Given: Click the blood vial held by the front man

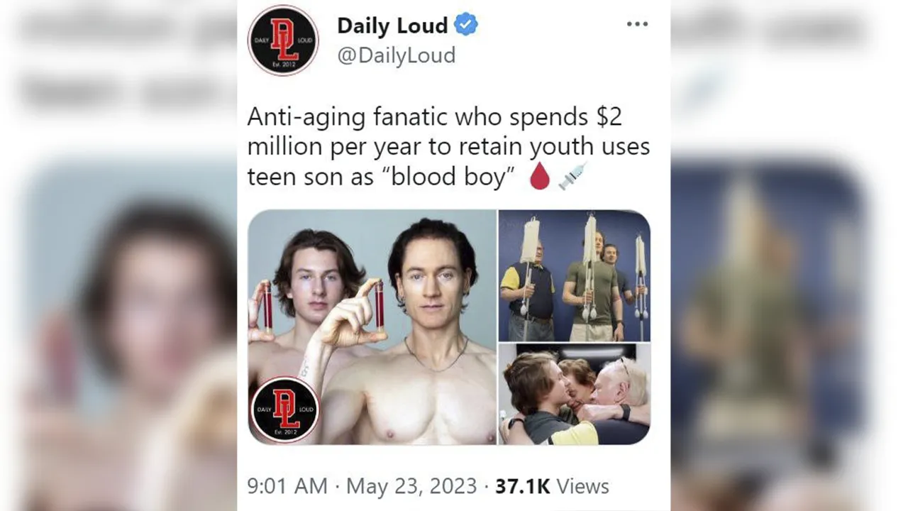Looking at the screenshot, I should (380, 306).
